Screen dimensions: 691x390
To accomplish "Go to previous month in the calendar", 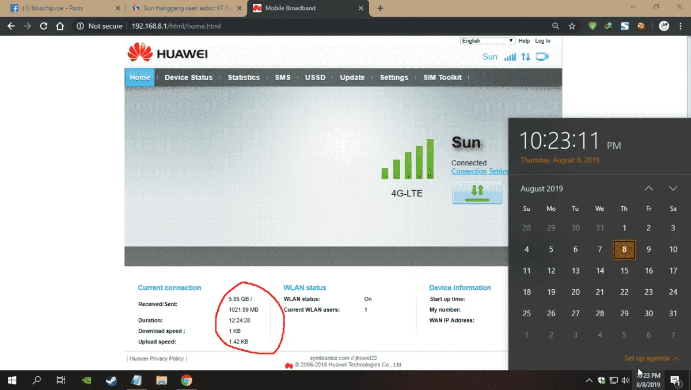I will click(648, 188).
